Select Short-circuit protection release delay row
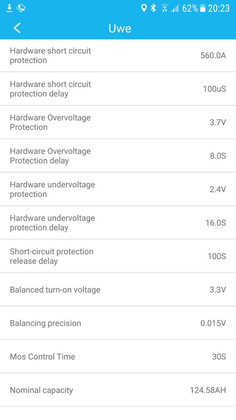This screenshot has height=420, width=236. click(x=118, y=256)
